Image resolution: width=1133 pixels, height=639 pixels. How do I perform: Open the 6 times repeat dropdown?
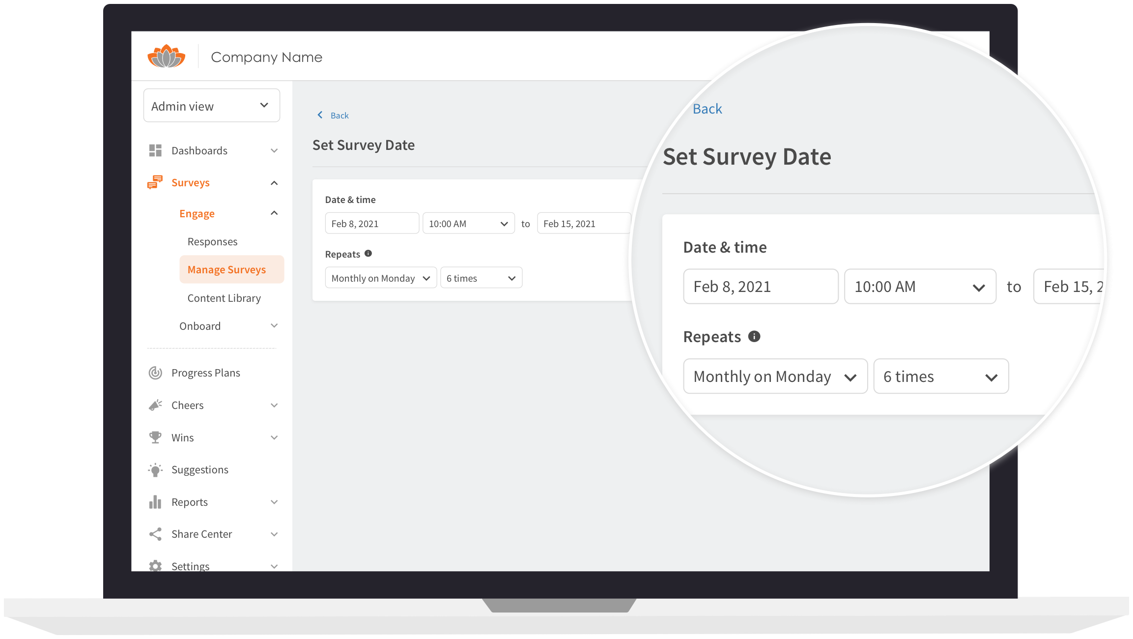point(481,278)
